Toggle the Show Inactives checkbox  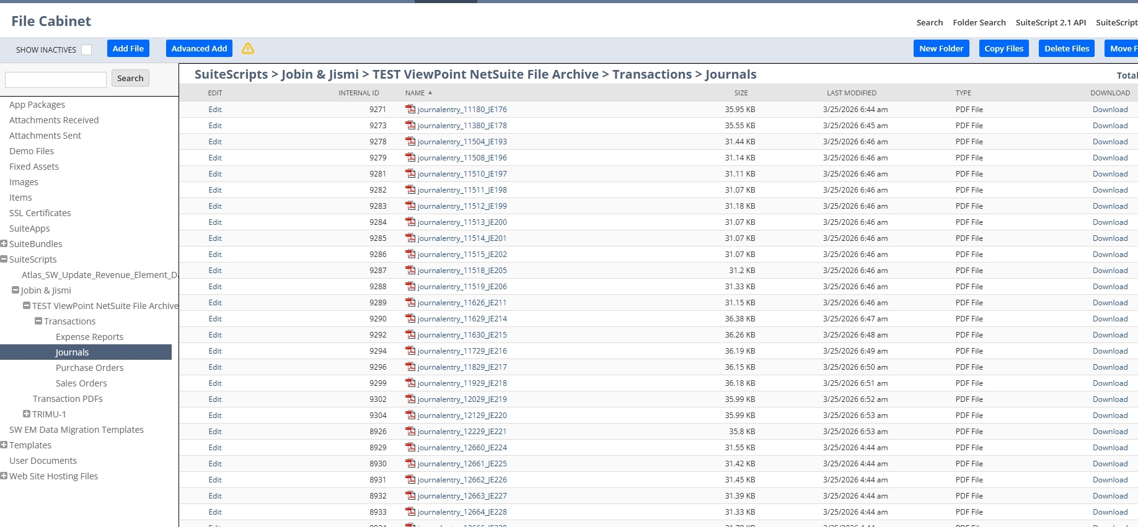click(87, 50)
